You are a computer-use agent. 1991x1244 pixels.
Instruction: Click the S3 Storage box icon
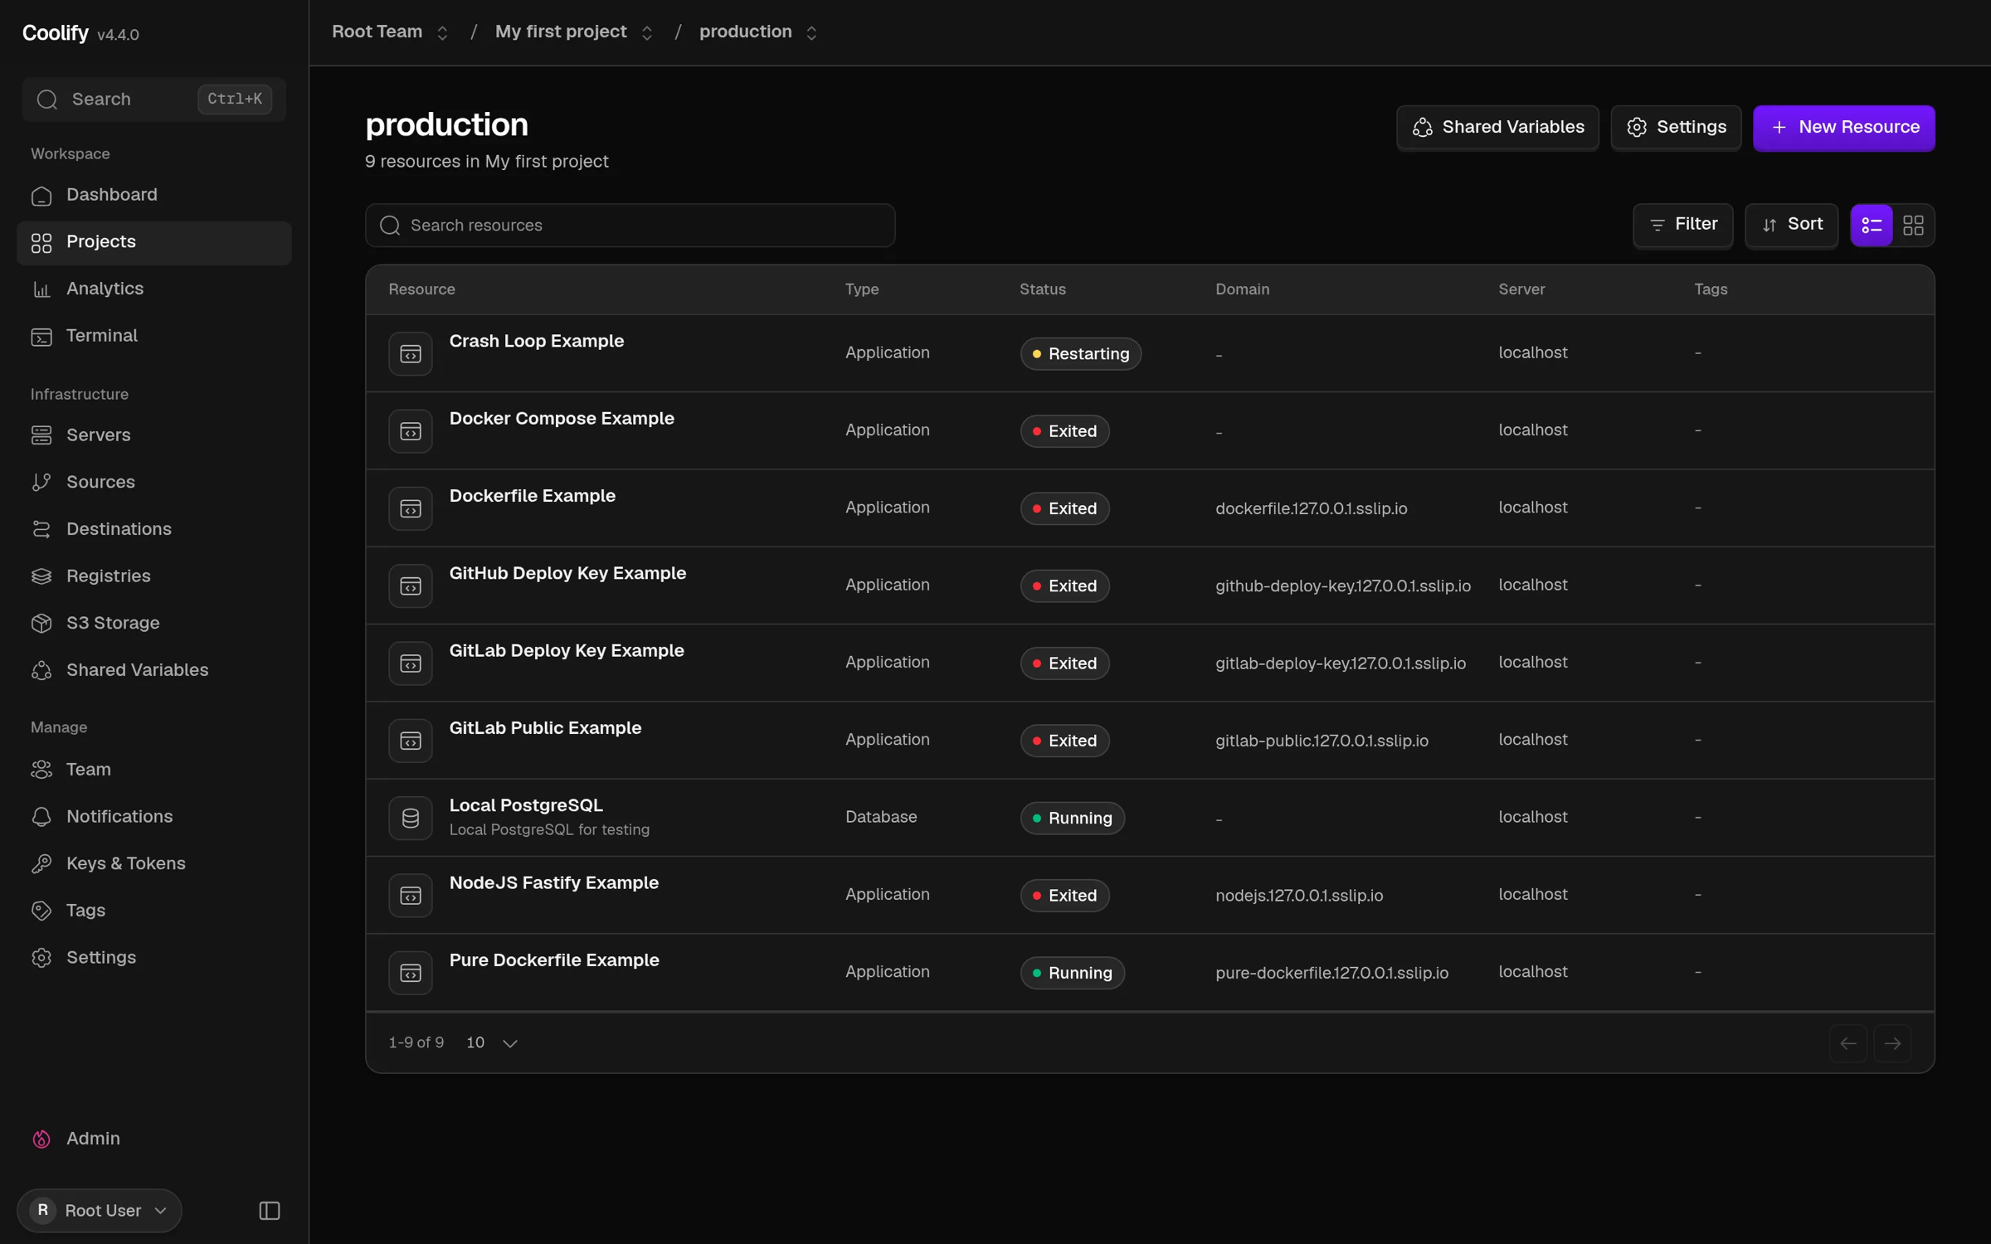[x=41, y=624]
